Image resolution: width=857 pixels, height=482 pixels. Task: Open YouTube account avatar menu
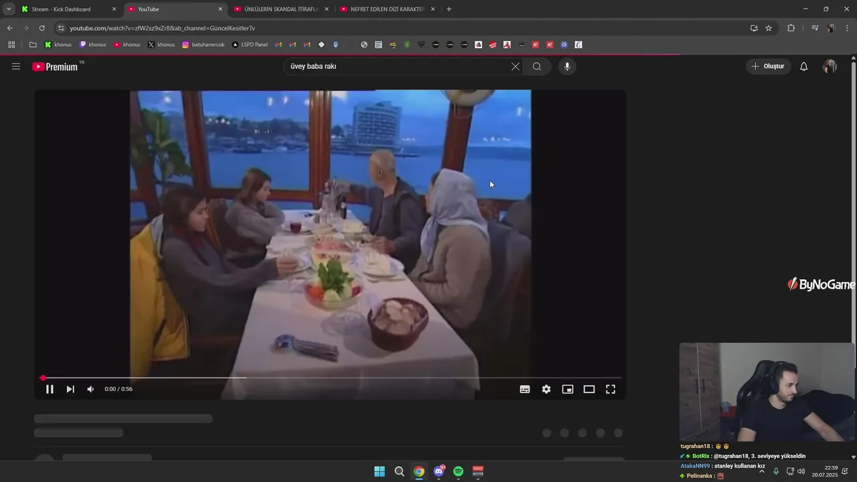click(x=830, y=66)
